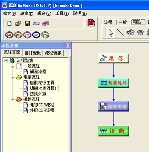Open the 工具(T) menu

(x=62, y=13)
